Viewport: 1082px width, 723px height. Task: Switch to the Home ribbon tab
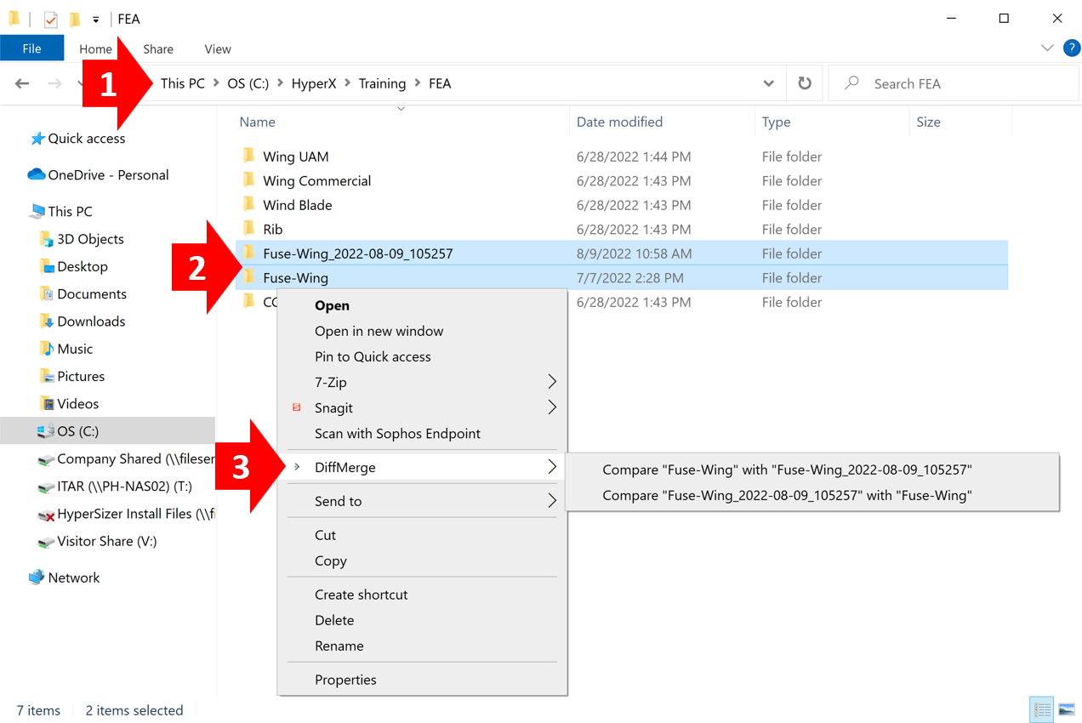point(95,48)
